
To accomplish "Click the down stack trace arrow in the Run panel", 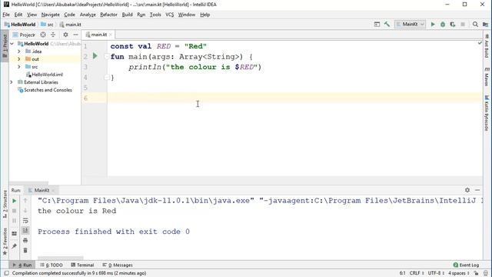I will tap(25, 210).
